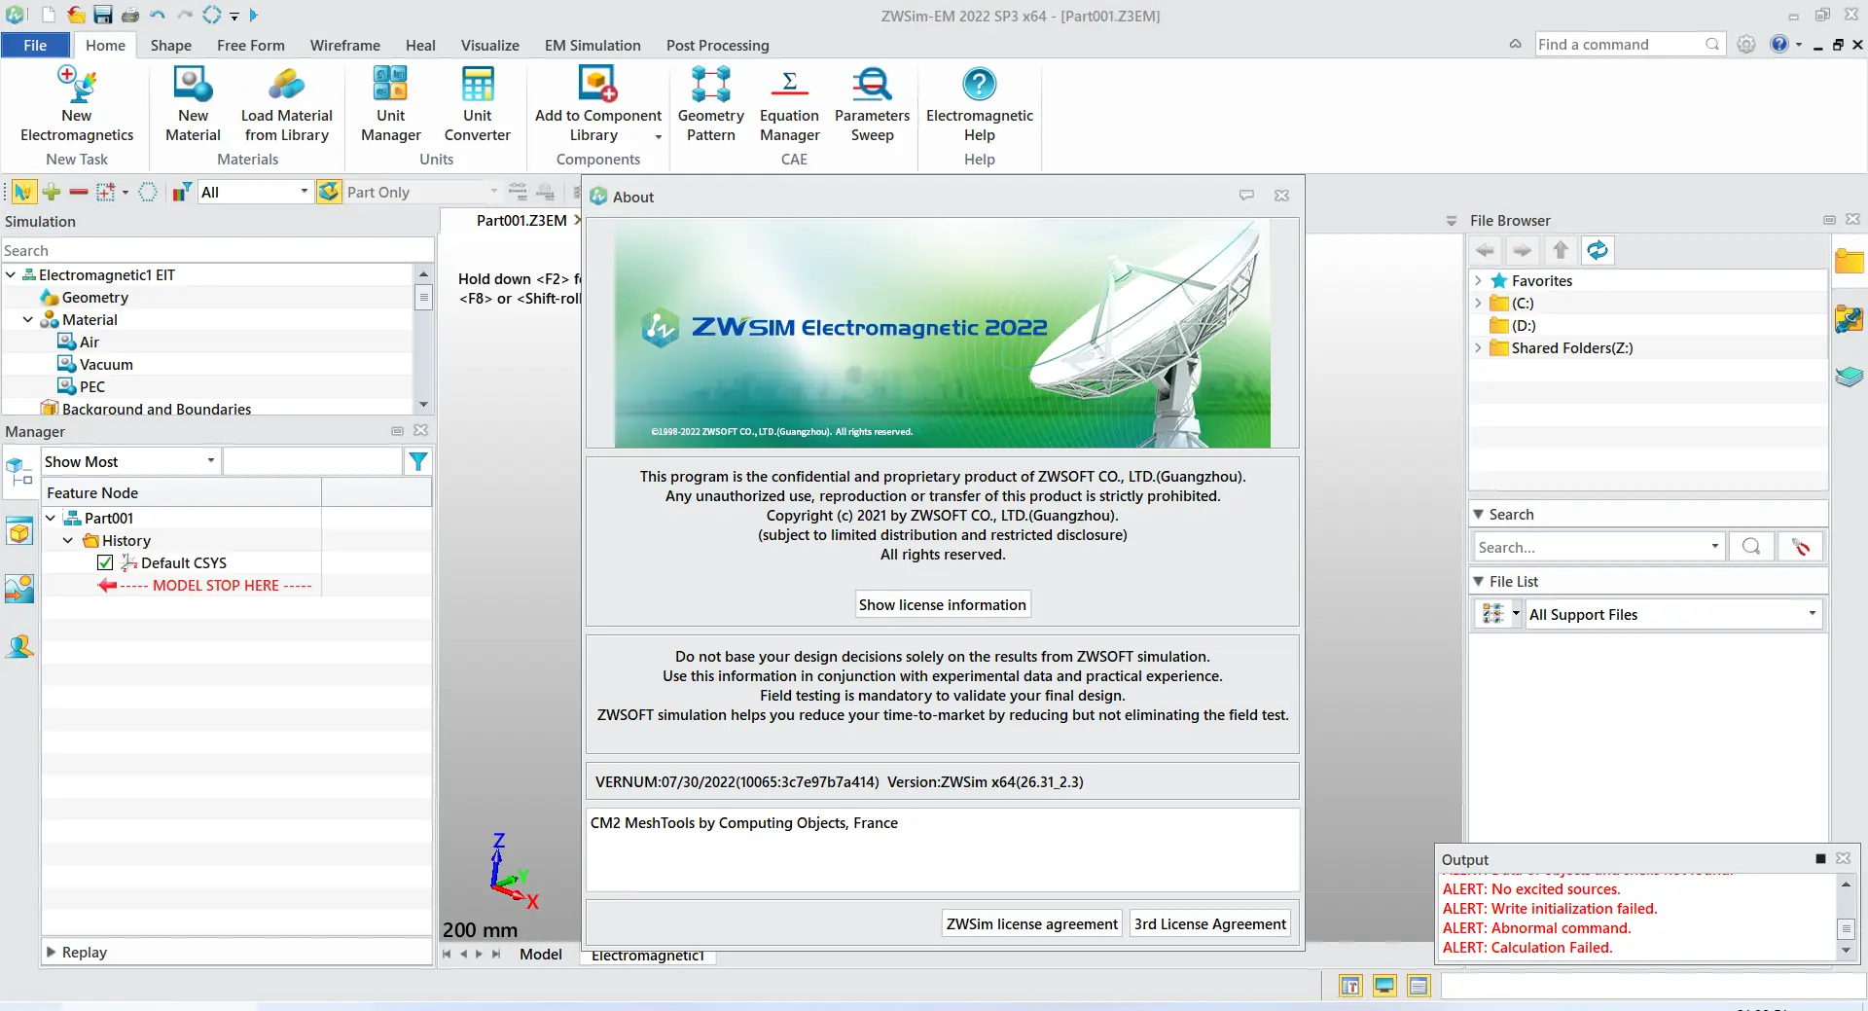Collapse the History node
The width and height of the screenshot is (1868, 1011).
click(68, 540)
